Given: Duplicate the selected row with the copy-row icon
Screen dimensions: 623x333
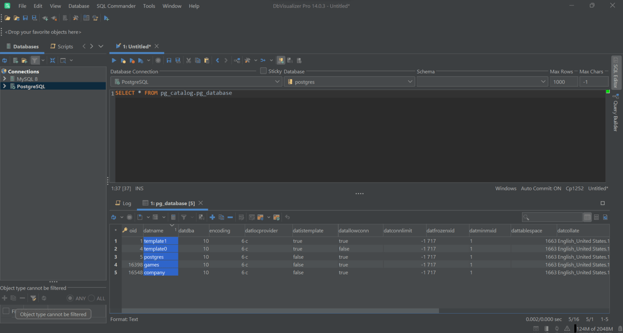Looking at the screenshot, I should tap(221, 217).
